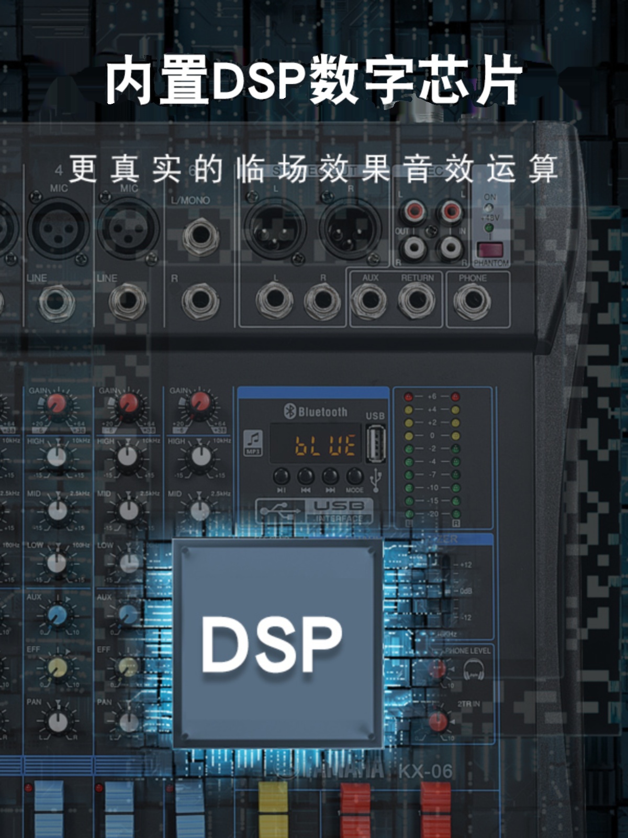Adjust channel 4 PAN knob

coord(57,722)
